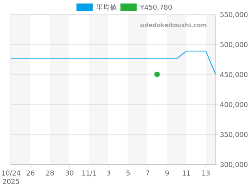
Task: Click the 300,000 y-axis label
Action: click(234, 165)
